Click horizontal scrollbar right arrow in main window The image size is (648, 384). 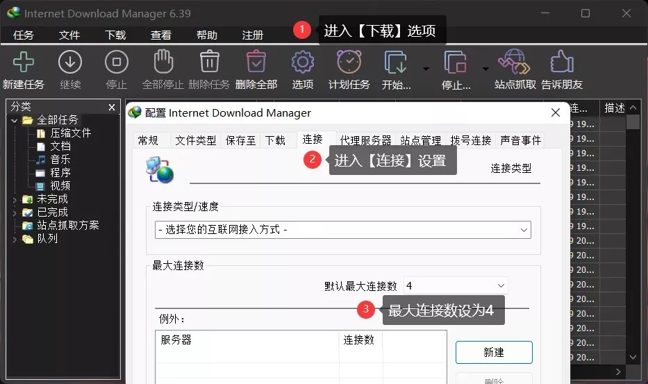pyautogui.click(x=618, y=372)
